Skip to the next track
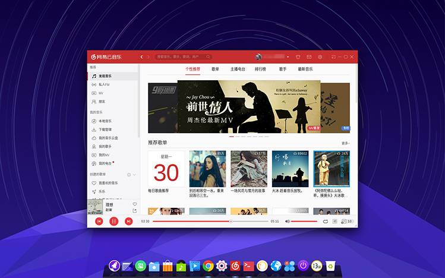Screen dimensions: 445x278 tap(128, 221)
